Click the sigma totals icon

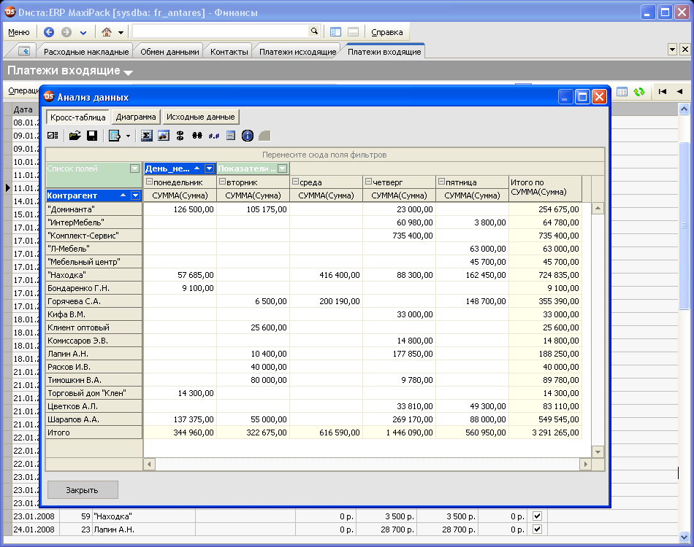(x=146, y=136)
